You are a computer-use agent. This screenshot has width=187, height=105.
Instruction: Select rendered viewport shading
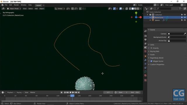tap(138, 9)
